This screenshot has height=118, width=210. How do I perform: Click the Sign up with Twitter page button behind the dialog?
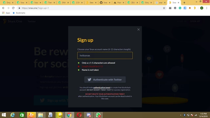(x=51, y=100)
